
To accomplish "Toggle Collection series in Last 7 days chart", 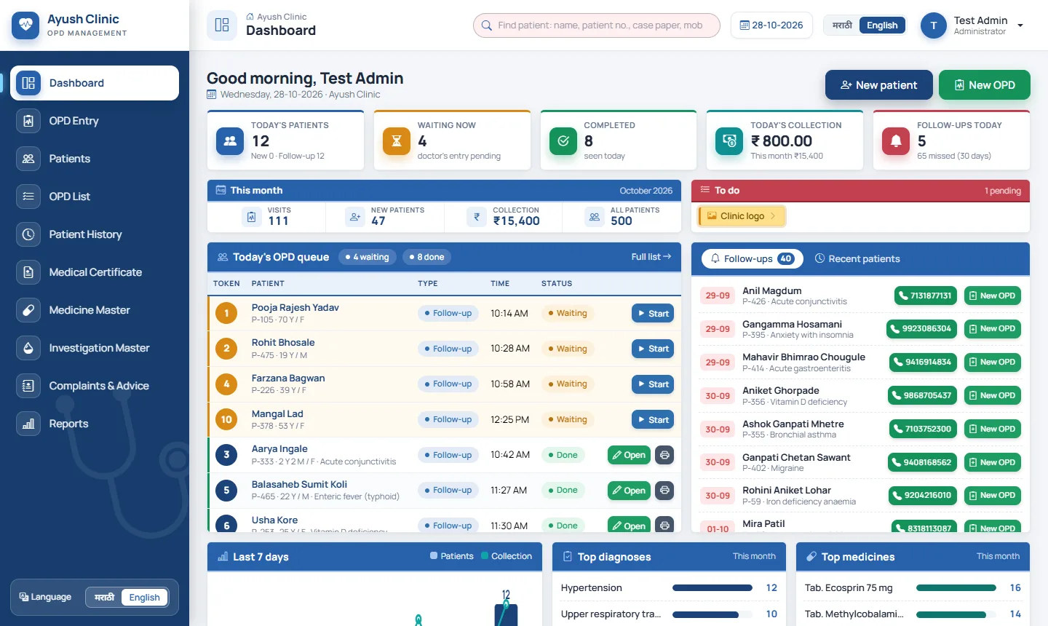I will (x=507, y=556).
